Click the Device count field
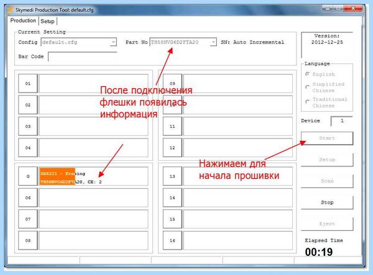 (x=341, y=121)
